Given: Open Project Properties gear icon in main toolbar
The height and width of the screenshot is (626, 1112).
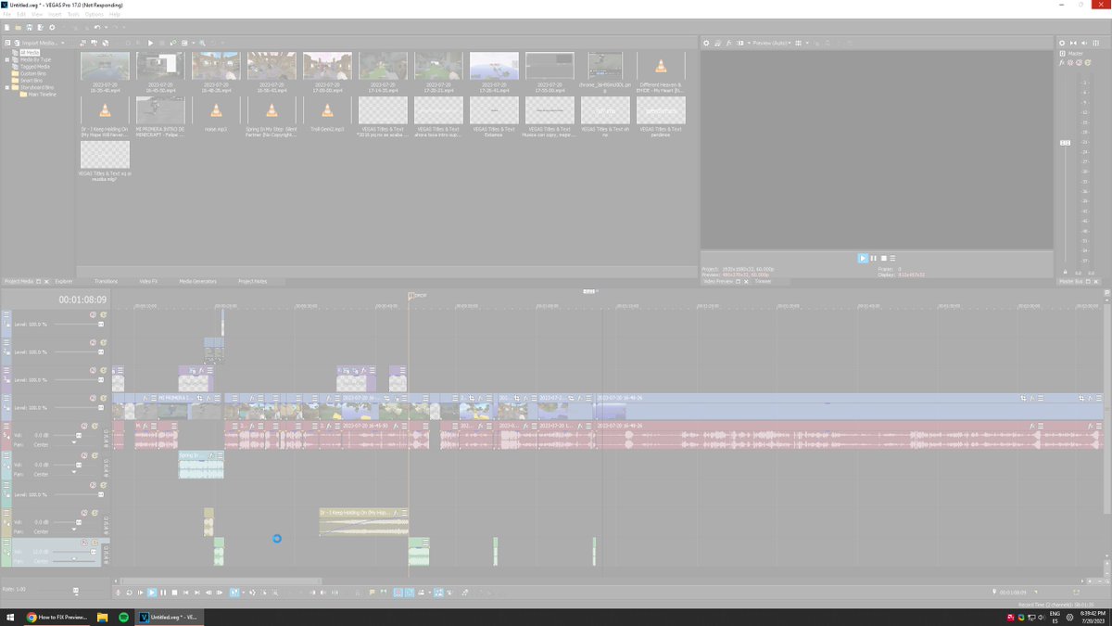Looking at the screenshot, I should (x=52, y=28).
